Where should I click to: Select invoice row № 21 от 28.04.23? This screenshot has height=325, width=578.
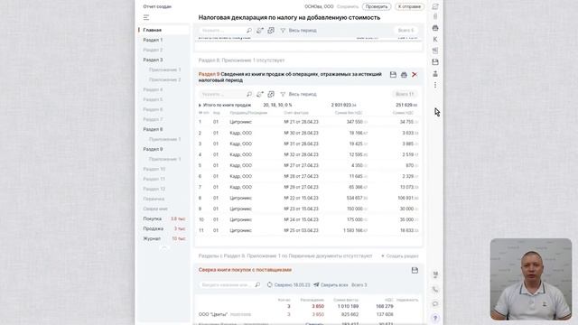308,122
